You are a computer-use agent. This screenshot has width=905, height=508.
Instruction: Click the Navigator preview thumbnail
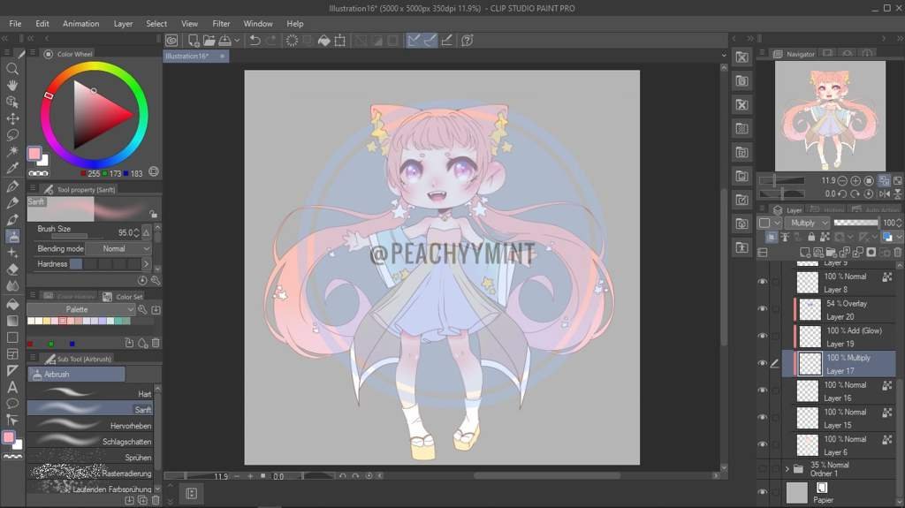830,116
